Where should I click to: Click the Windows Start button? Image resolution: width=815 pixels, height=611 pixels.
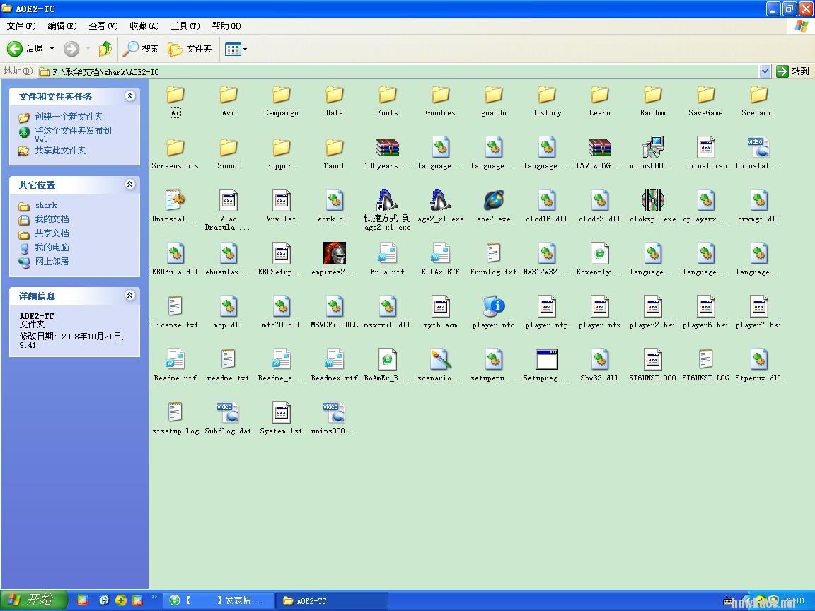pyautogui.click(x=33, y=600)
